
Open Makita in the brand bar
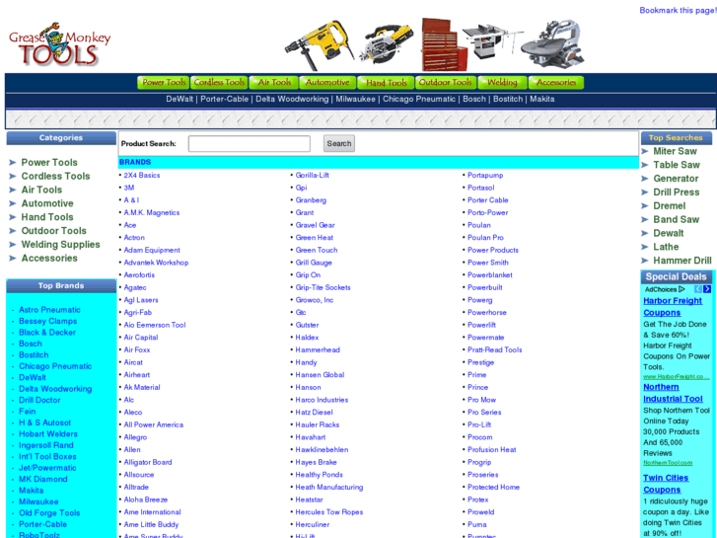pos(541,99)
